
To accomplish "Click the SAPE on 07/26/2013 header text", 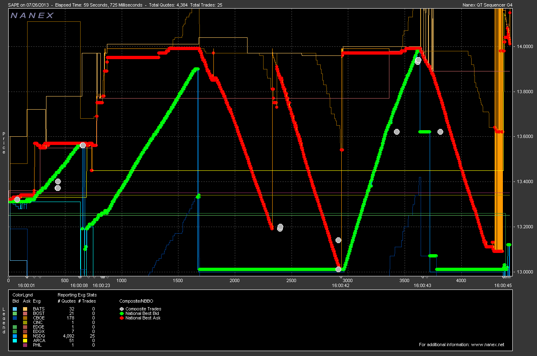I will click(x=29, y=5).
